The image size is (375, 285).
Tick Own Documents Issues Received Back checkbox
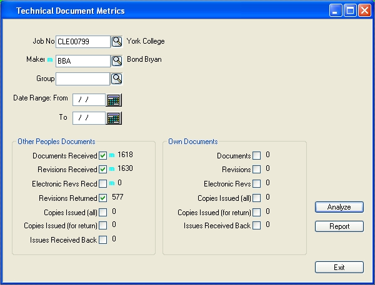(x=257, y=225)
